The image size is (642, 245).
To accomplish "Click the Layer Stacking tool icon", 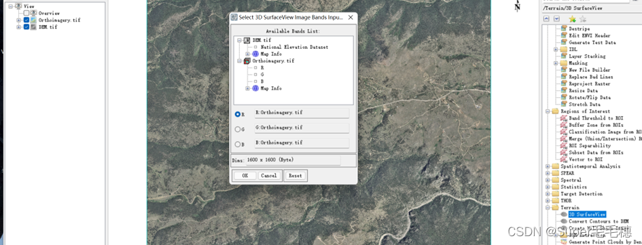I will [x=564, y=56].
